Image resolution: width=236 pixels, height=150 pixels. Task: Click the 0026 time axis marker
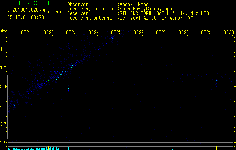[x=138, y=32]
